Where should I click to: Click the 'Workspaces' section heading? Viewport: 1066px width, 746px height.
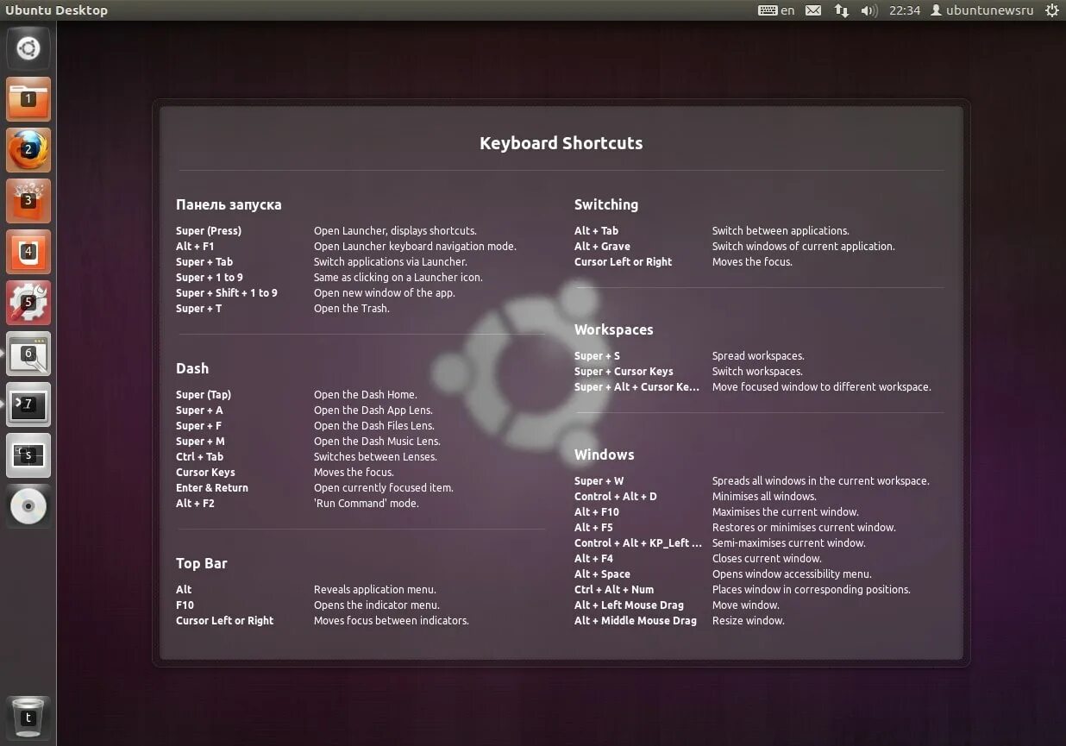tap(614, 329)
